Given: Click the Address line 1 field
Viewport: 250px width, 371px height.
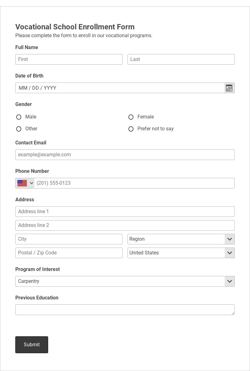Looking at the screenshot, I should point(125,212).
